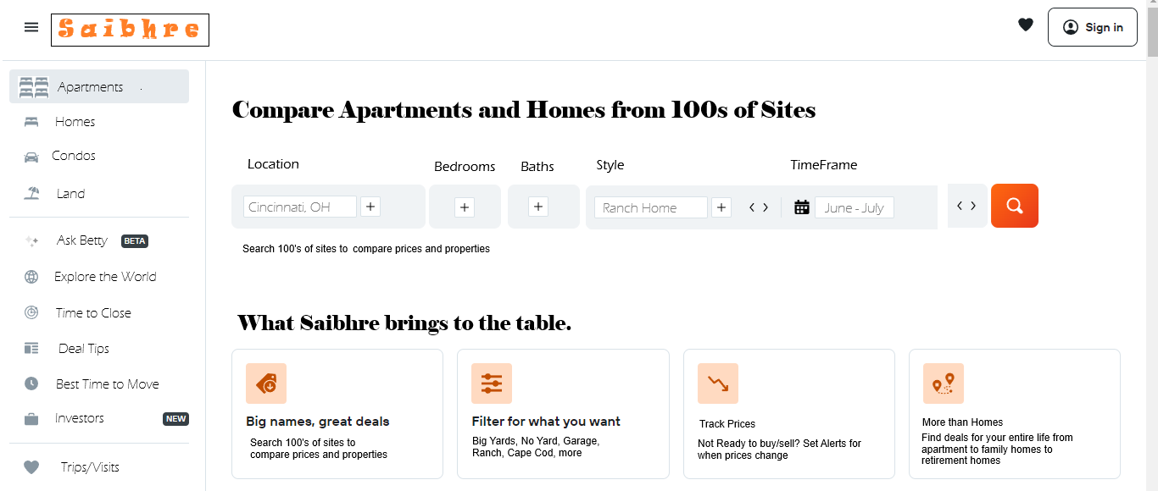
Task: Click the June - July timeframe field
Action: (854, 207)
